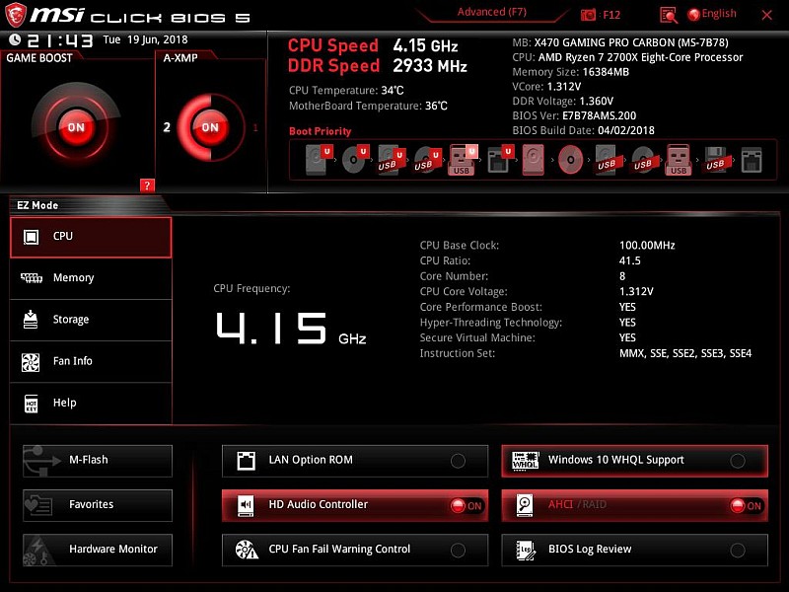Open the Storage tab

pyautogui.click(x=91, y=320)
